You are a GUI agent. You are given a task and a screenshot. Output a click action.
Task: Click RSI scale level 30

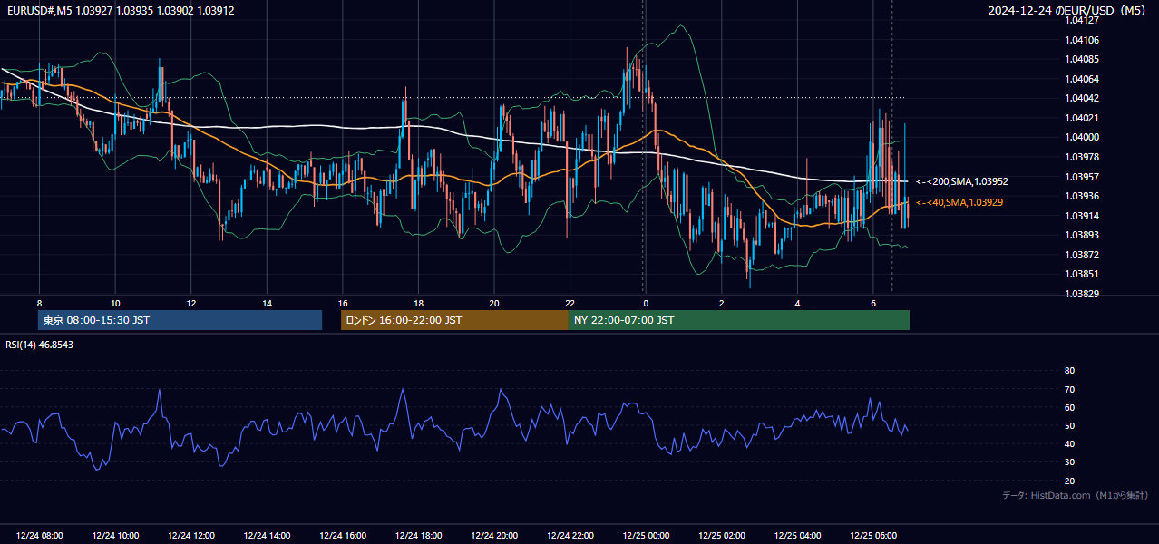[1069, 462]
